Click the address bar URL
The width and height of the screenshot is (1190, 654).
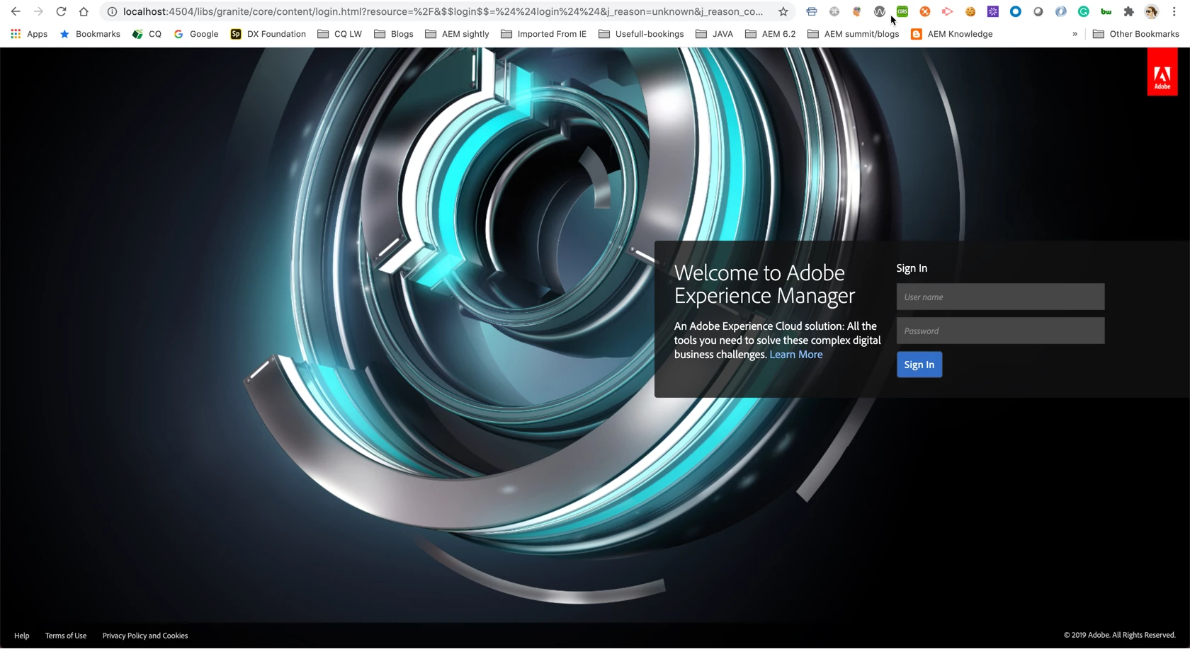tap(443, 11)
